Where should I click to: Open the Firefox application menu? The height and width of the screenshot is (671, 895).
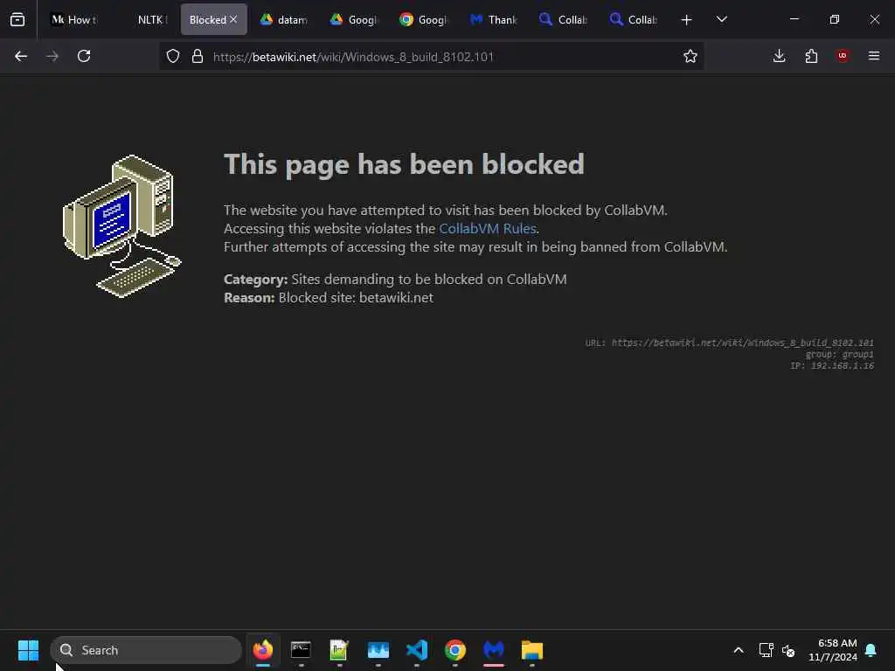874,56
